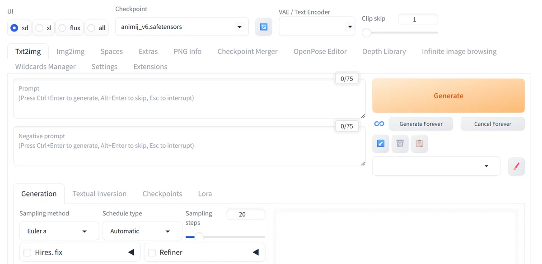Image resolution: width=542 pixels, height=264 pixels.
Task: Click the Generate Forever button
Action: [x=421, y=124]
